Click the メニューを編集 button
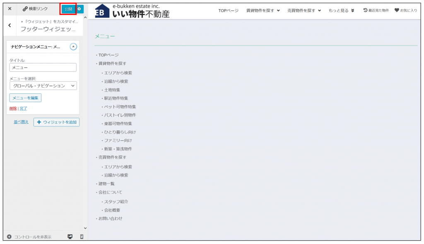The height and width of the screenshot is (244, 424). click(25, 98)
